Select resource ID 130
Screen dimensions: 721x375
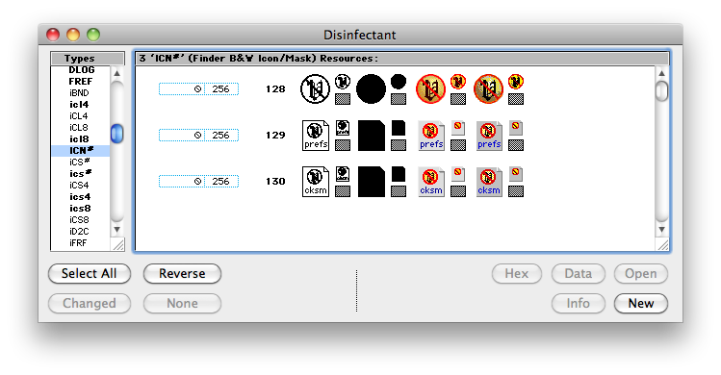click(x=275, y=182)
